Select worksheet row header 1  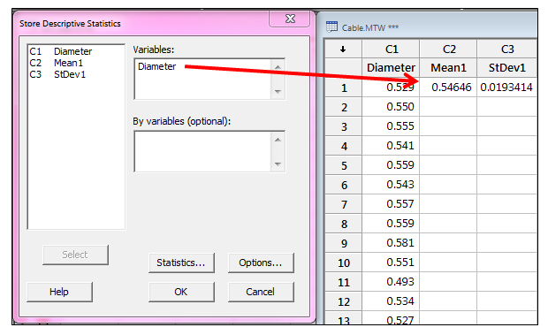[x=344, y=88]
